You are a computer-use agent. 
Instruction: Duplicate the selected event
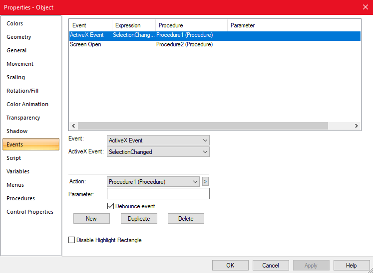(x=139, y=218)
